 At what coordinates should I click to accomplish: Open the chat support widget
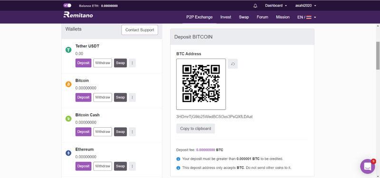(367, 167)
